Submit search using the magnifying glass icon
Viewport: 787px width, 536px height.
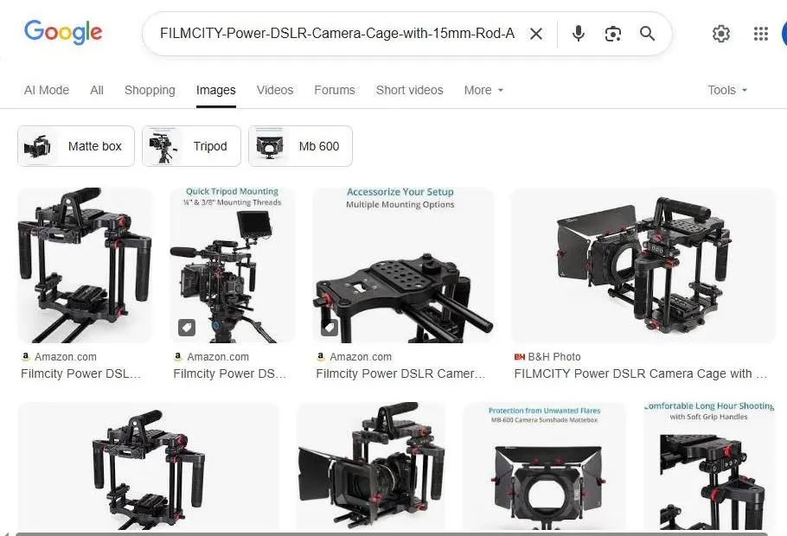(x=647, y=34)
